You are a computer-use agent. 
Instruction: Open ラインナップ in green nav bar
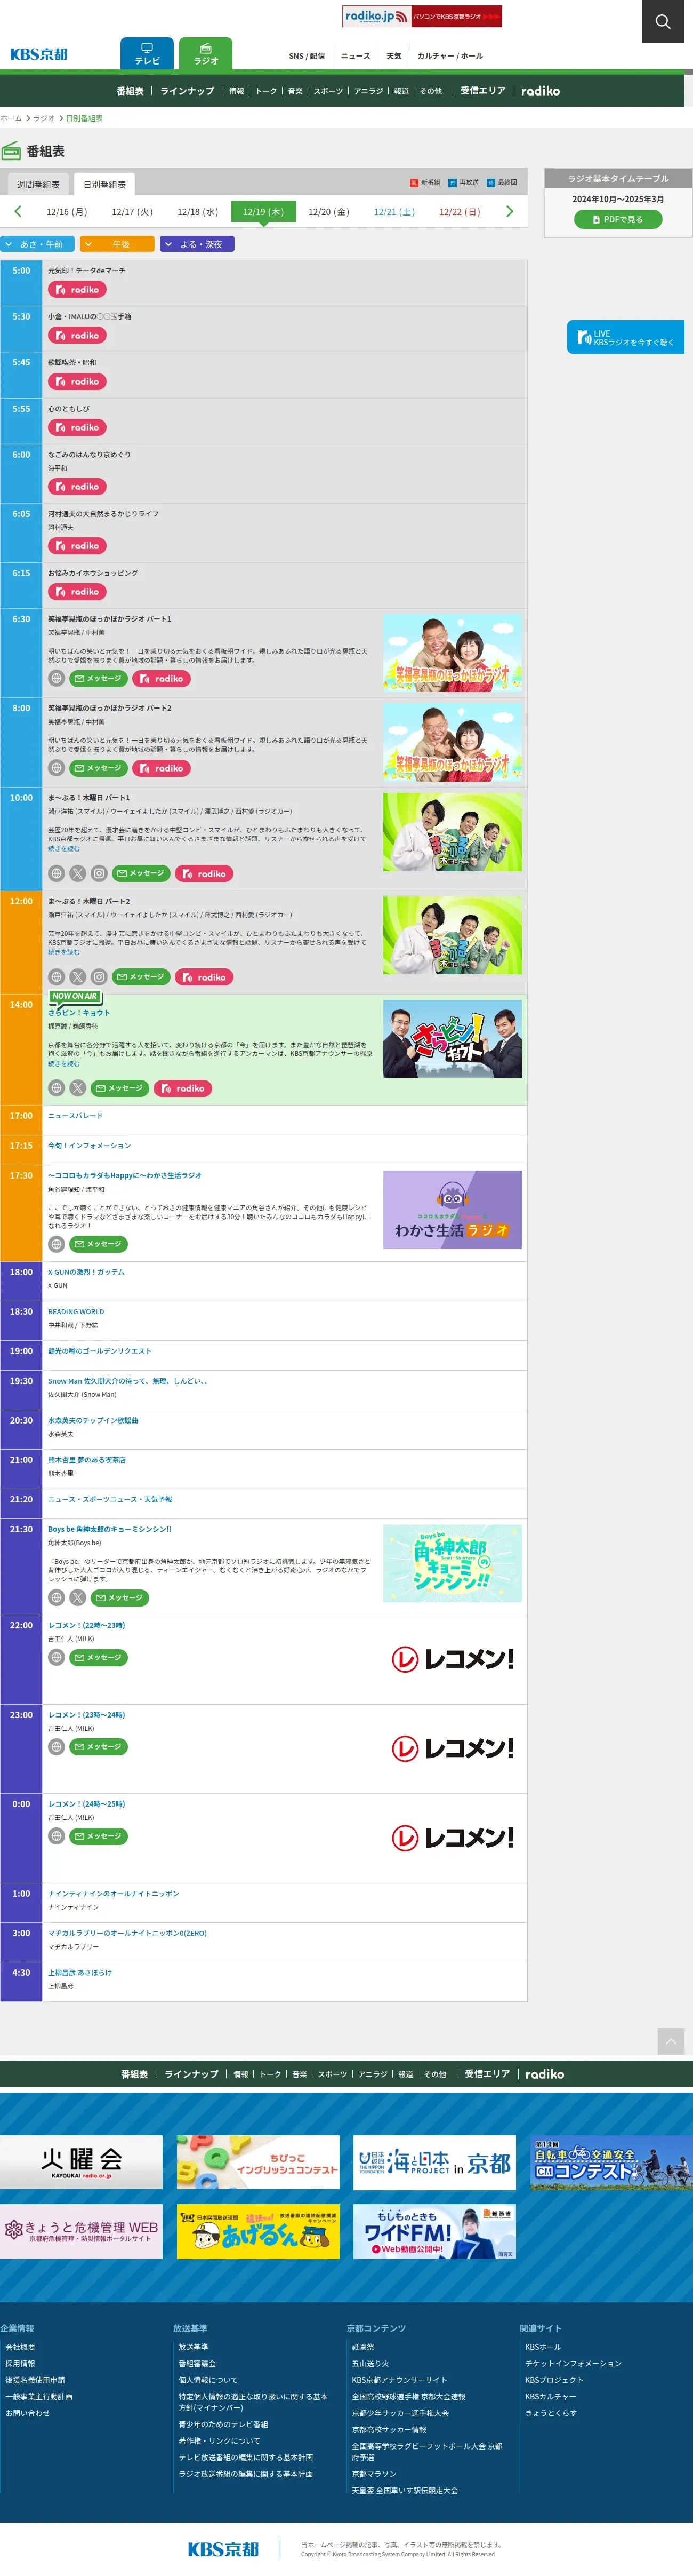(188, 90)
